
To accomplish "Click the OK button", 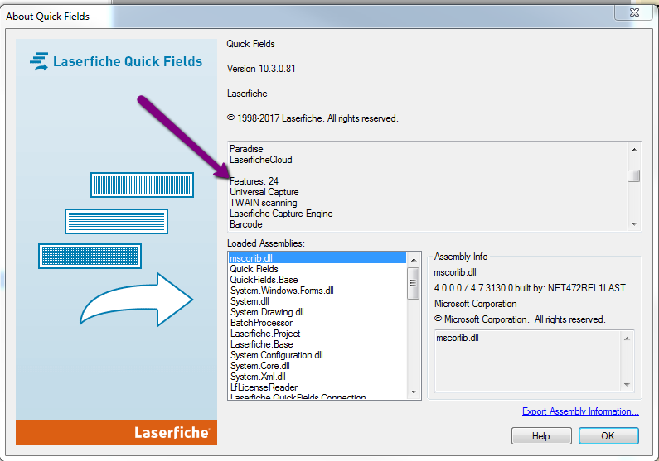I will tap(608, 436).
